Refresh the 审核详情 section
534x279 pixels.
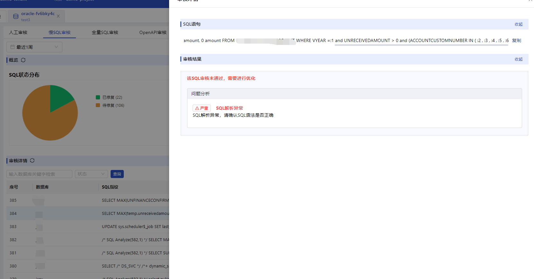pos(32,161)
